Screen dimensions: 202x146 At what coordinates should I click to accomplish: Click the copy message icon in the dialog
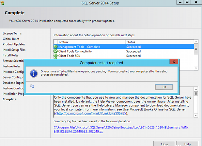coord(32,86)
